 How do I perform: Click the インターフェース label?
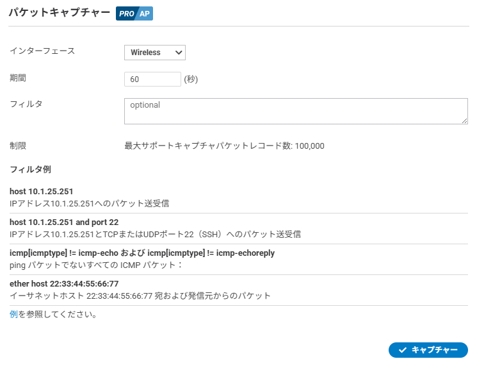click(x=42, y=51)
